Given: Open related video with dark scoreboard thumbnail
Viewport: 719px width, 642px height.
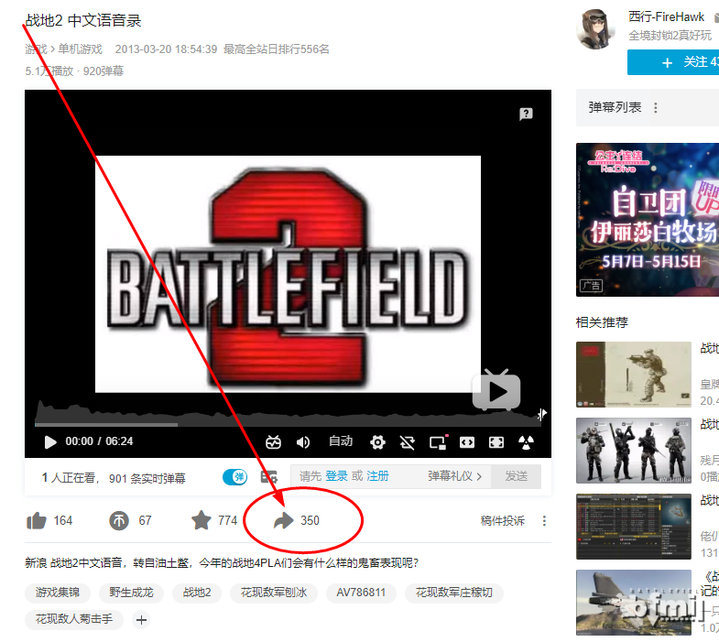Looking at the screenshot, I should [x=633, y=527].
